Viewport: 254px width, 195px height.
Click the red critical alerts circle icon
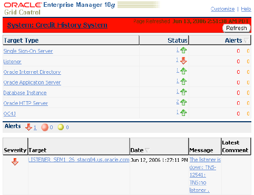point(45,128)
